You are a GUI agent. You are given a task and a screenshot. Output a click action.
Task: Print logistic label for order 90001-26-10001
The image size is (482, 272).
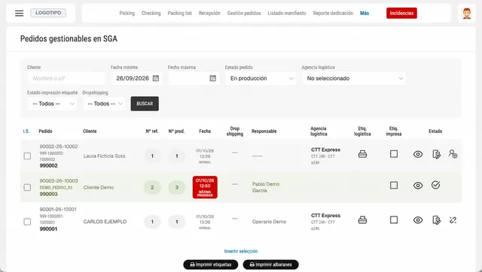[362, 220]
